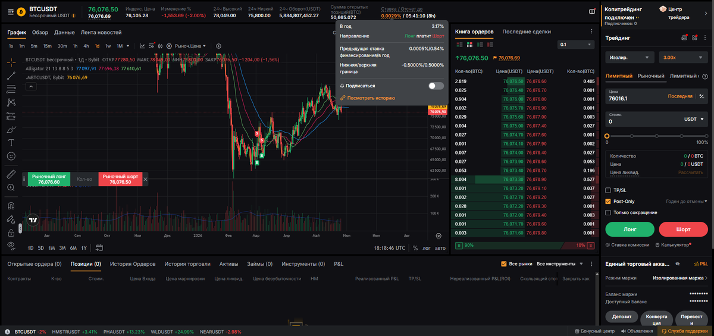Open order book three-dot menu
Image resolution: width=714 pixels, height=336 pixels.
pyautogui.click(x=591, y=32)
